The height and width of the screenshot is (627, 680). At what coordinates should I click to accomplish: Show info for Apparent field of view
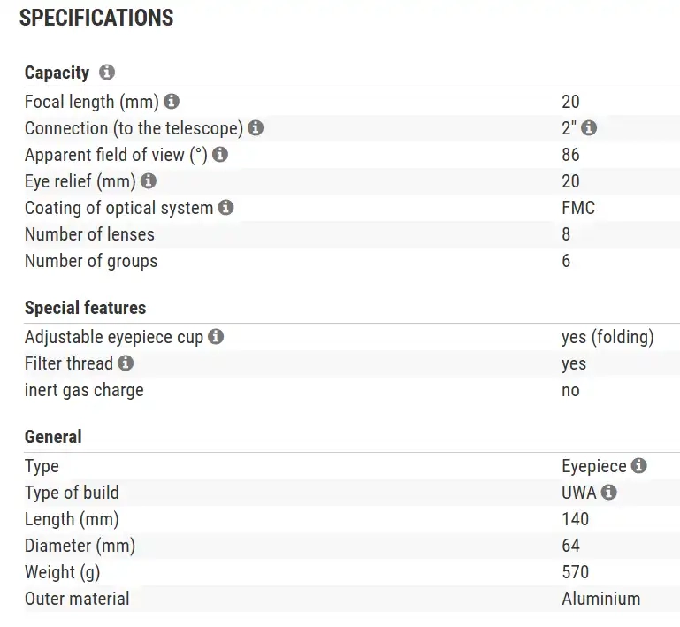tap(220, 155)
